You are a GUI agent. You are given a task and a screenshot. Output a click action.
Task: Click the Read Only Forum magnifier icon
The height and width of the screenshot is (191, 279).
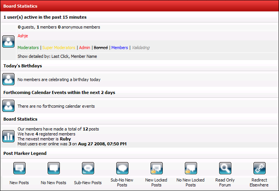click(x=225, y=168)
